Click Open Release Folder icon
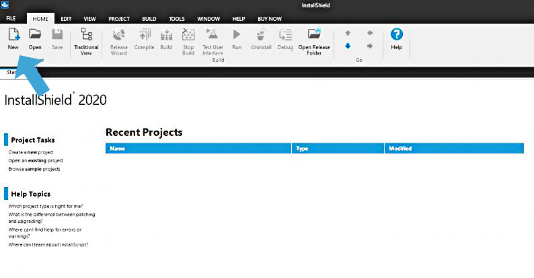The height and width of the screenshot is (278, 534). pyautogui.click(x=314, y=34)
